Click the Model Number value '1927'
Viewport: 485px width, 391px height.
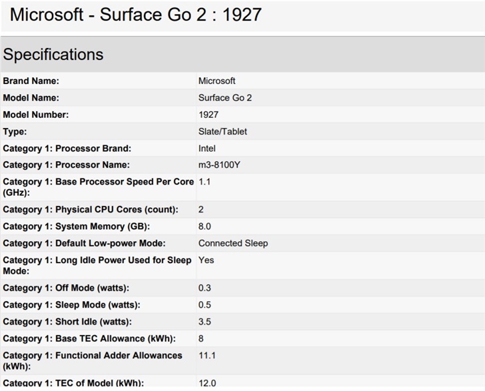208,115
